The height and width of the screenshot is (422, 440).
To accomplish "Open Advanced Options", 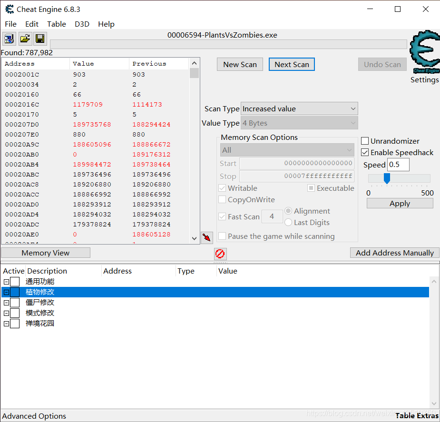I will tap(34, 416).
